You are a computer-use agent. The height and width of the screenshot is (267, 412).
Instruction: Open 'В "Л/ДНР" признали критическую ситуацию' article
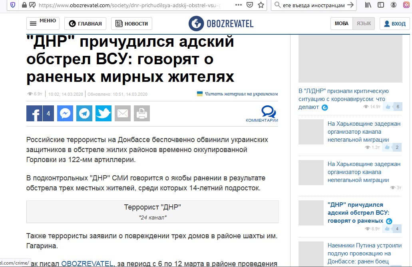point(343,99)
